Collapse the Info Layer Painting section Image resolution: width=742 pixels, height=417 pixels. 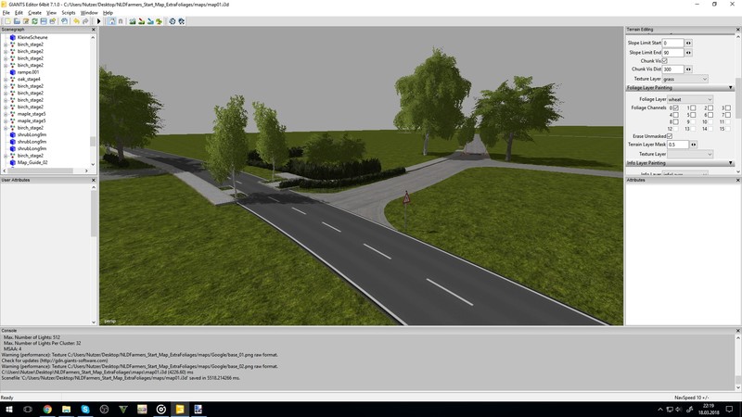[731, 163]
